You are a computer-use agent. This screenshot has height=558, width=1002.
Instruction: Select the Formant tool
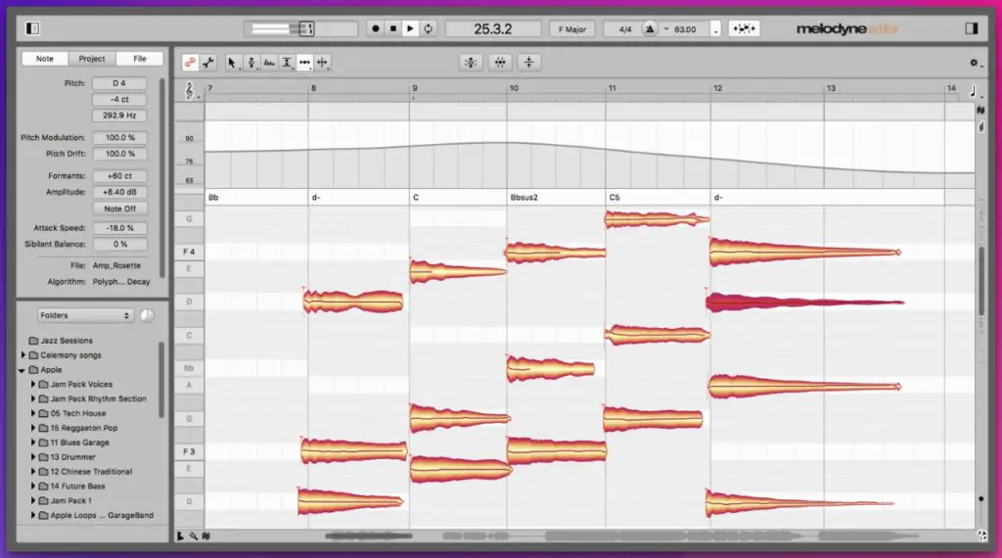point(269,62)
